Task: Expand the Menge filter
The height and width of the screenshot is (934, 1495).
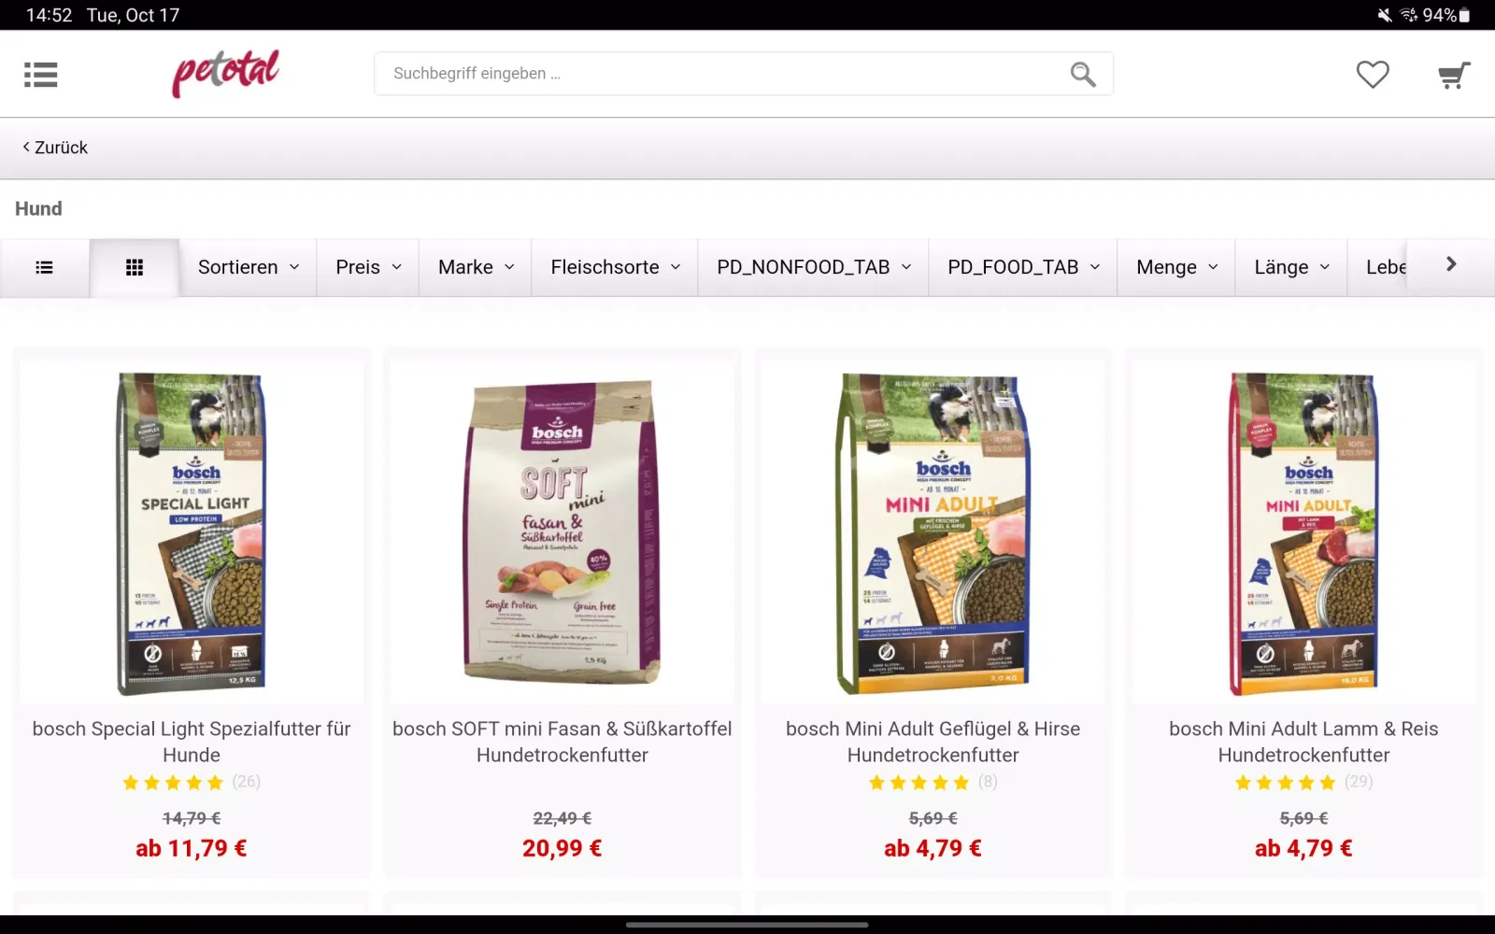Action: [x=1176, y=267]
